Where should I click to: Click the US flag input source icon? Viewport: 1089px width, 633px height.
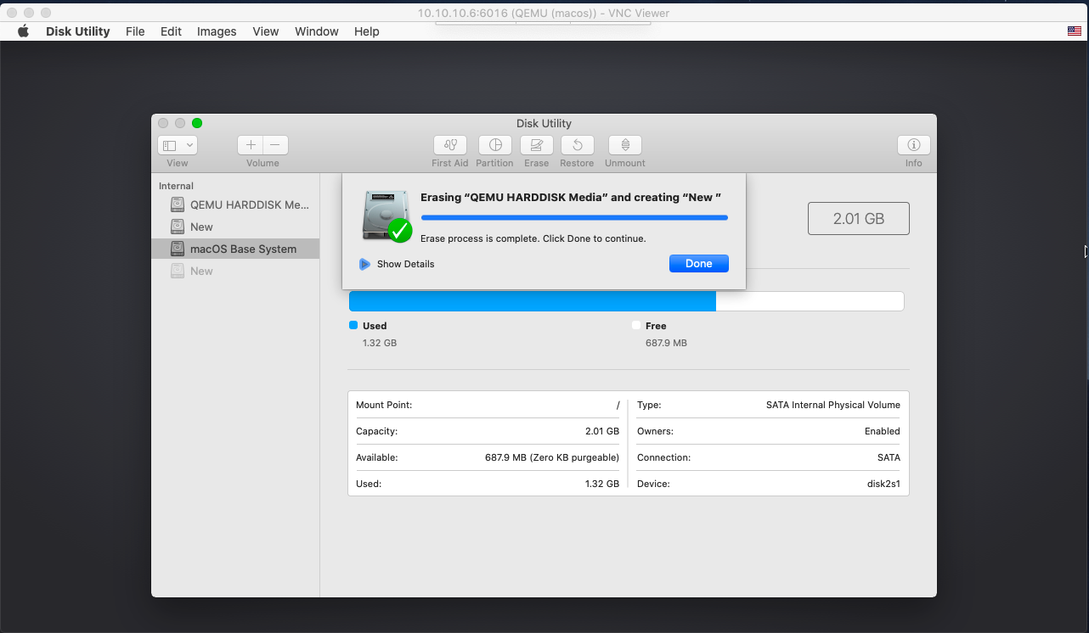click(1075, 31)
